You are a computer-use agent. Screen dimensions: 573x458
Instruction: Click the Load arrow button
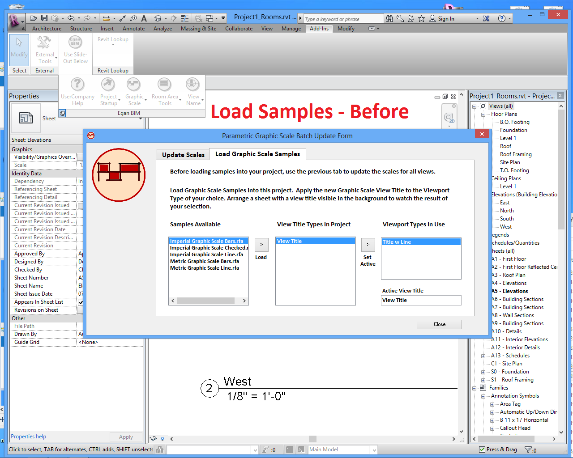[261, 245]
